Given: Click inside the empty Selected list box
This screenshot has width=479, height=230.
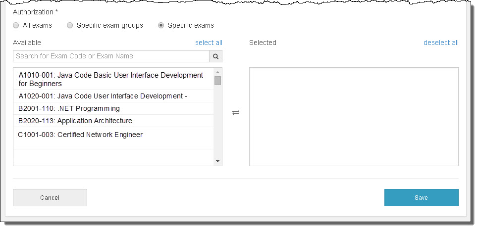Looking at the screenshot, I should click(x=354, y=117).
